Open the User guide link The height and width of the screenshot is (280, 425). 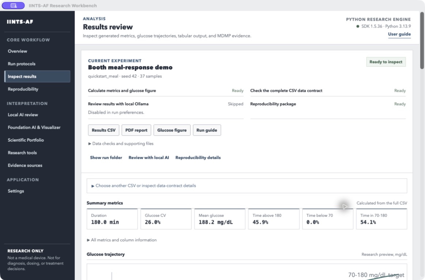pos(399,34)
